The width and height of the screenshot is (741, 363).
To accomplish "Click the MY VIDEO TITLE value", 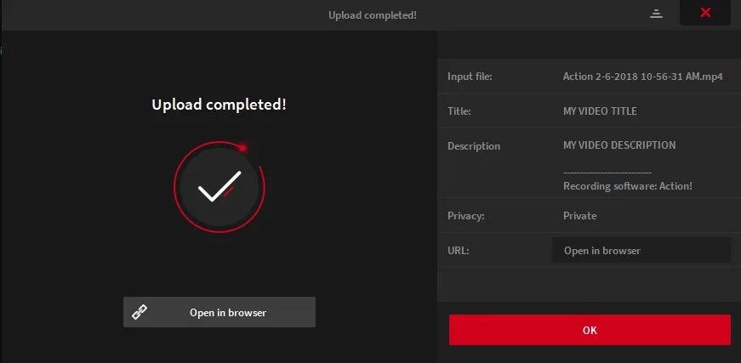I will (600, 111).
